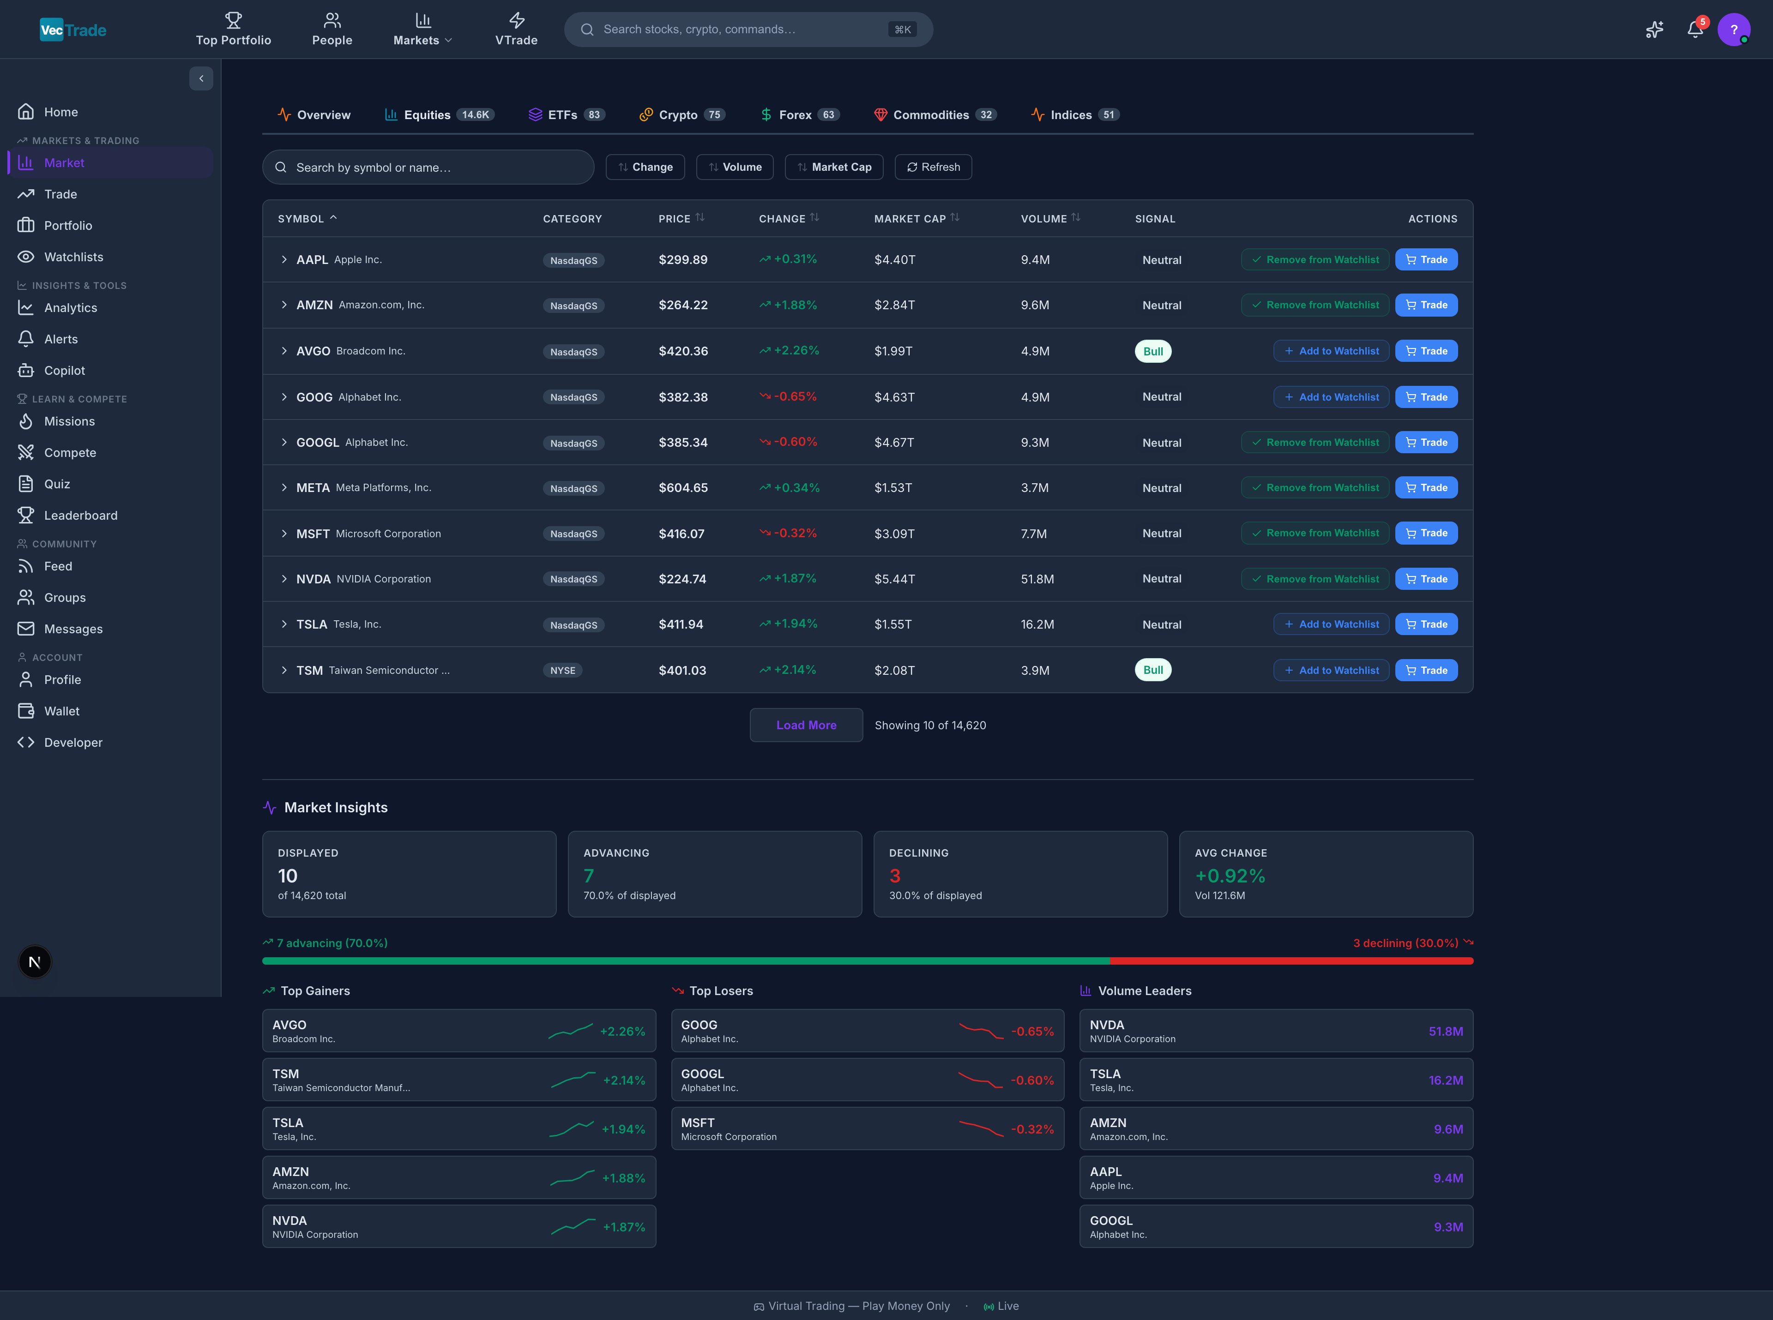Sort by Change using filter button

click(x=645, y=167)
